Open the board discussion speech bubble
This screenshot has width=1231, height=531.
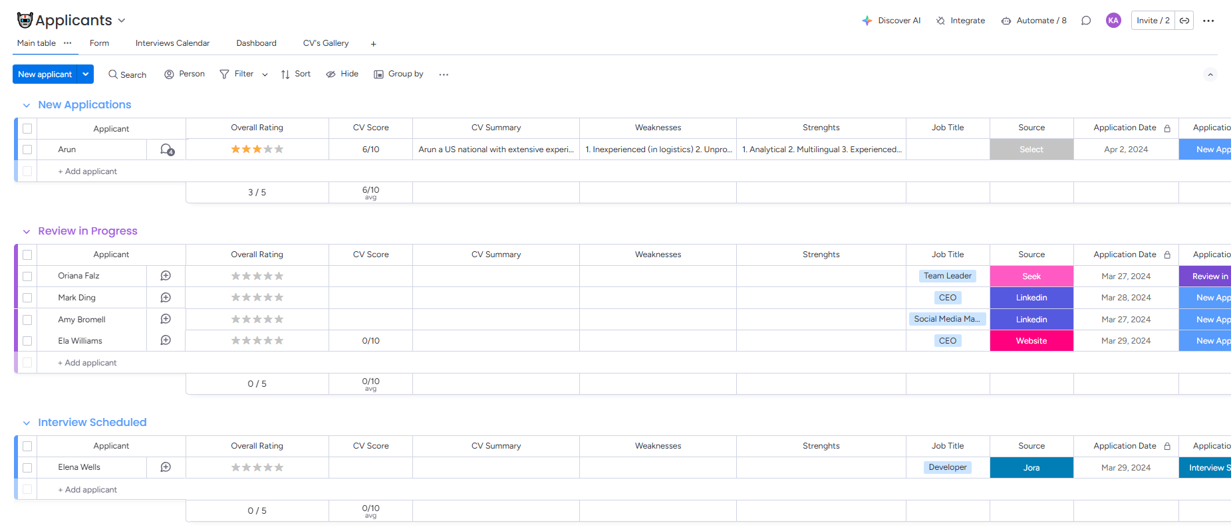tap(1086, 21)
